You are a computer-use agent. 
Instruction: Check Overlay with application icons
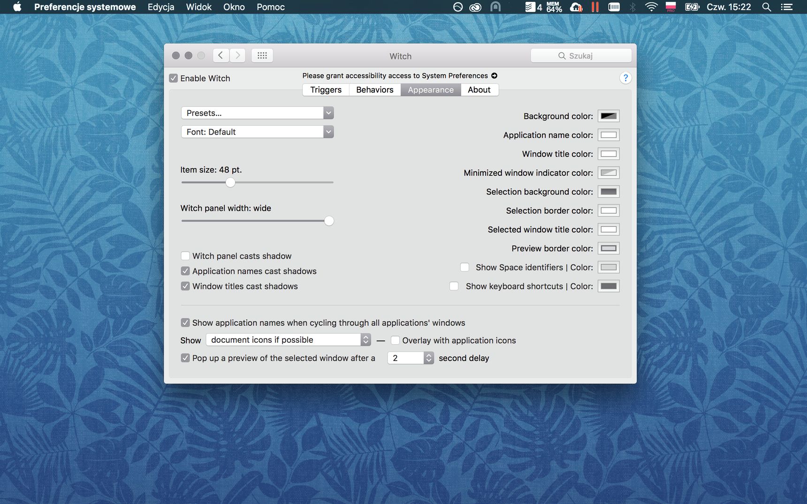pos(395,340)
